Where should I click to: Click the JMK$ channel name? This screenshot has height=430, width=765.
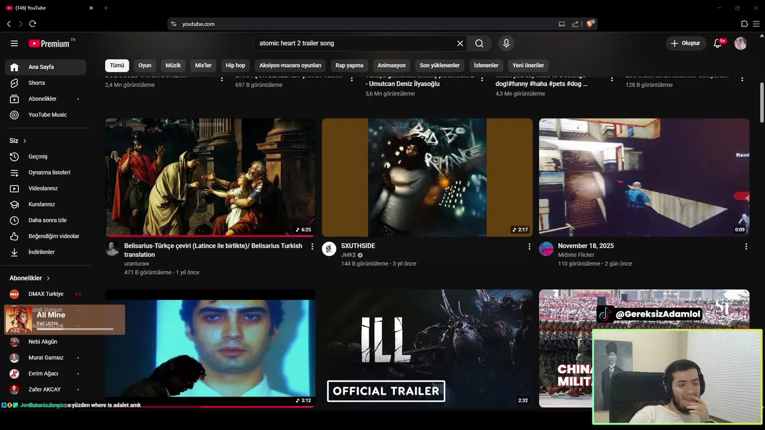348,255
